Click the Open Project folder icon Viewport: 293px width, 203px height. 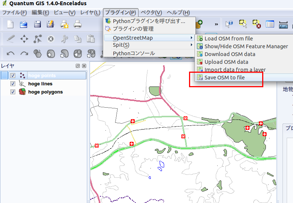tap(23, 24)
